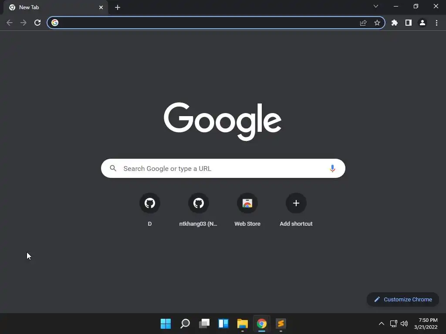Open the ntkhang03 GitHub shortcut
Image resolution: width=446 pixels, height=334 pixels.
pos(198,210)
